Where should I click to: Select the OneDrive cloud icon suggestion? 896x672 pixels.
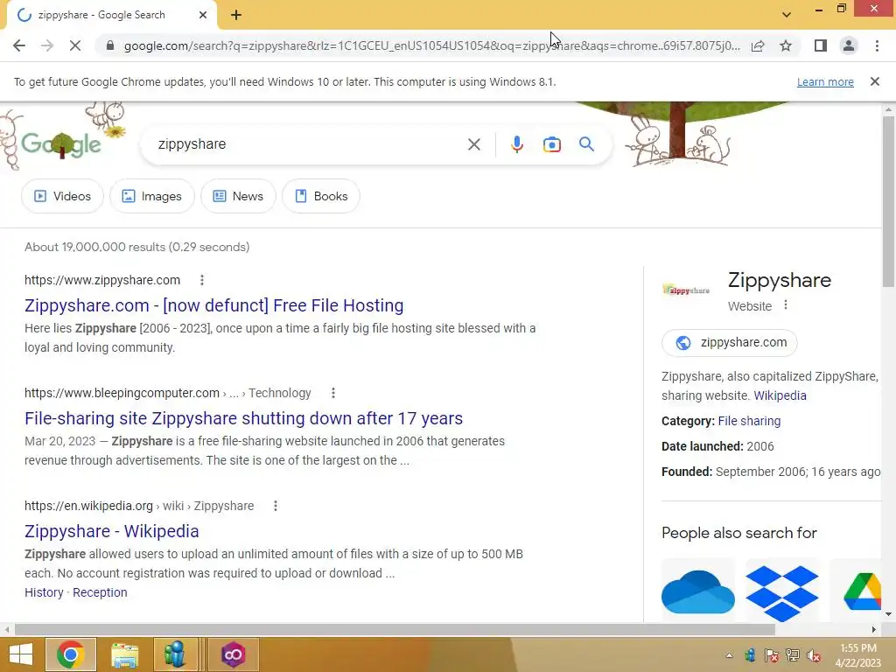click(x=698, y=591)
